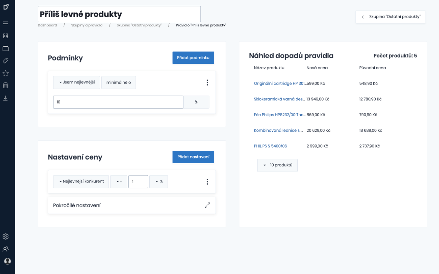Image resolution: width=439 pixels, height=274 pixels.
Task: Open the "Jsem nejlevnější" dropdown
Action: pos(77,82)
